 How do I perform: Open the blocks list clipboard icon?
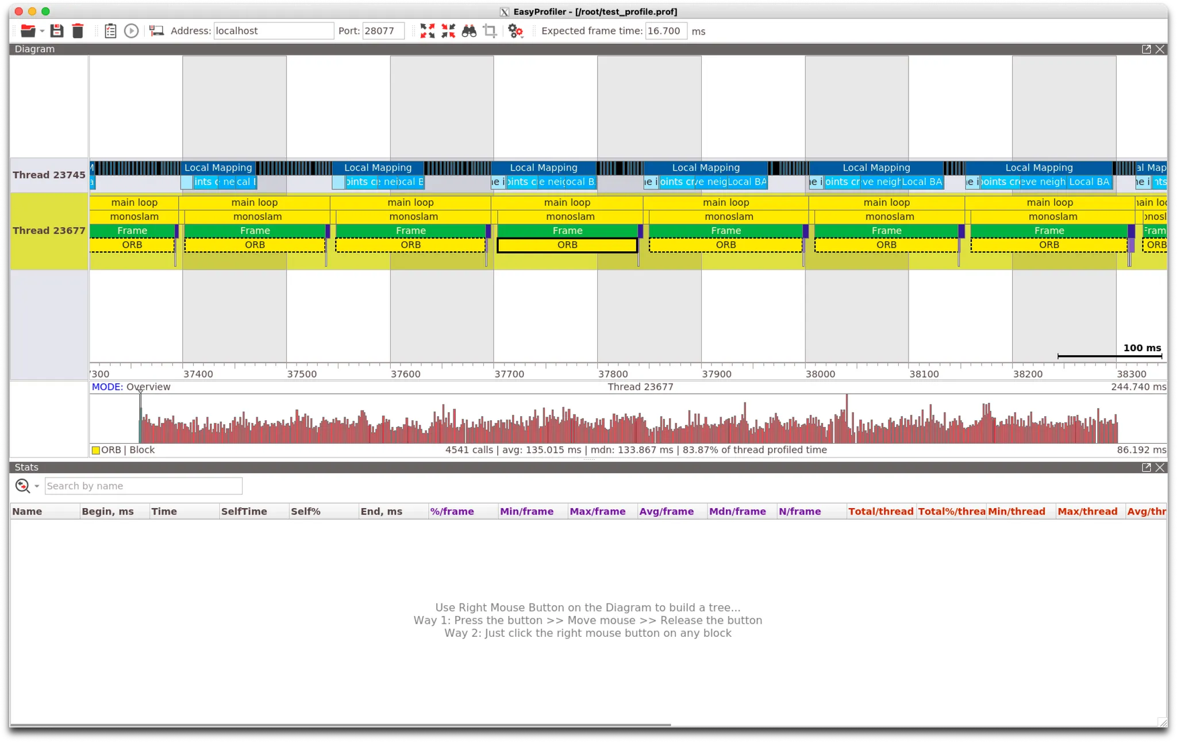coord(111,31)
